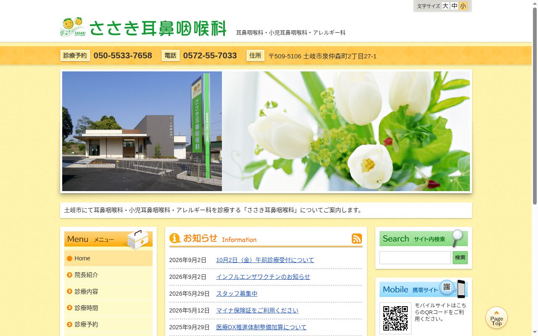Click the Page Top button
The height and width of the screenshot is (336, 538).
[496, 318]
